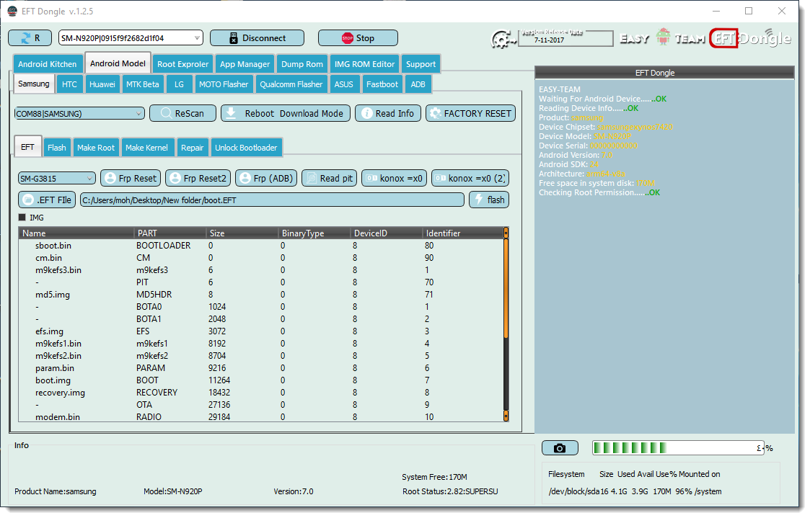This screenshot has width=810, height=518.
Task: Click the Frp (ADB) user icon
Action: click(x=245, y=179)
